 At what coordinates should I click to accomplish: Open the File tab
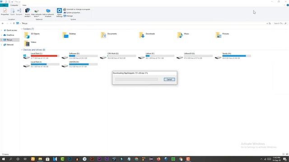point(4,5)
